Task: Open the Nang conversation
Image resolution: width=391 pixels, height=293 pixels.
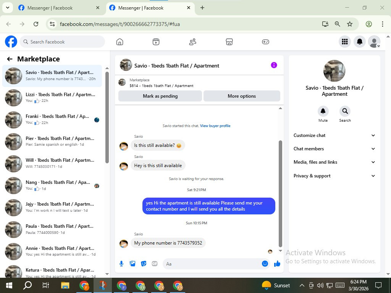Action: tap(52, 185)
